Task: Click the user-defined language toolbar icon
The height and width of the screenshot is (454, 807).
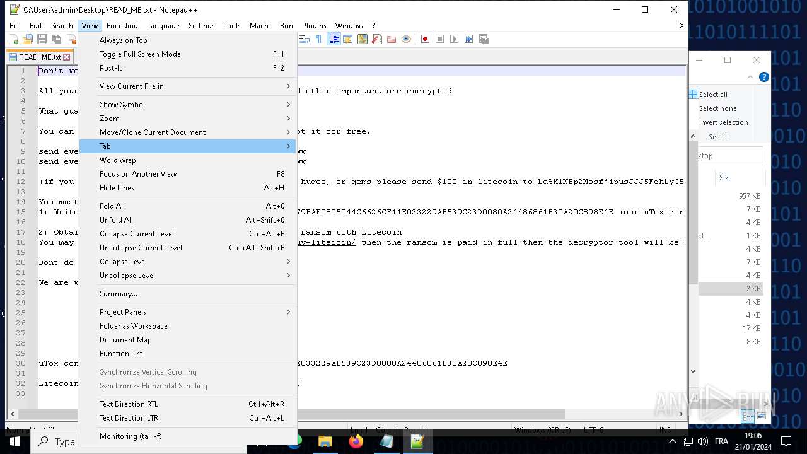Action: 348,39
